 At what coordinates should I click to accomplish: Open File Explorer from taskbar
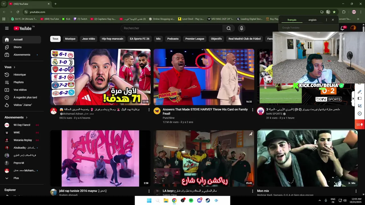pyautogui.click(x=166, y=200)
